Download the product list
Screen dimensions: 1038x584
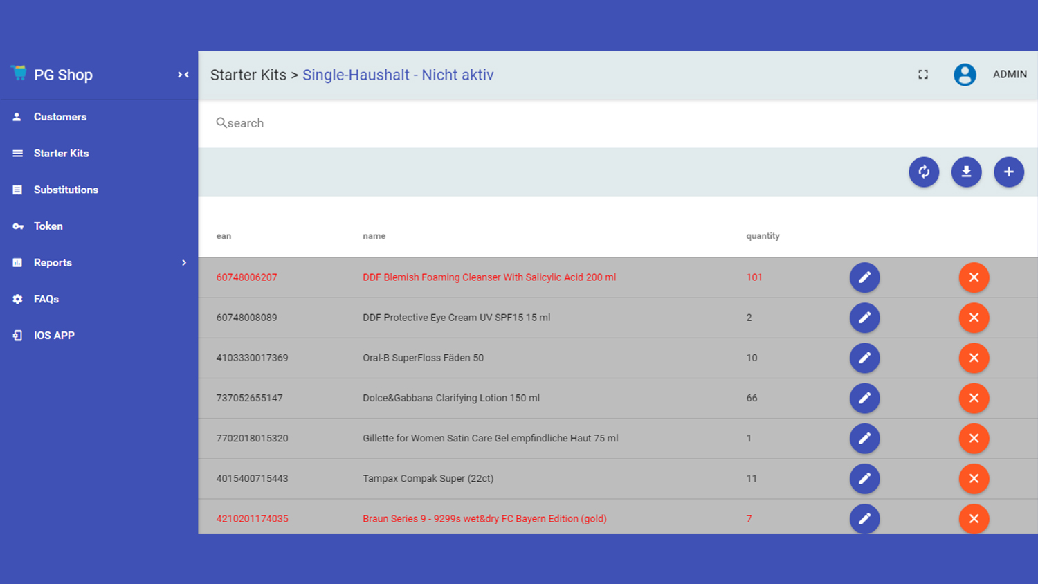point(966,172)
